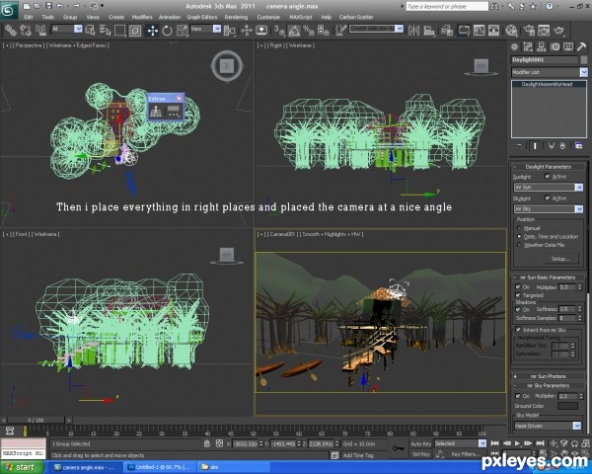Open the selection filter All dropdown
This screenshot has width=592, height=474.
(x=66, y=29)
